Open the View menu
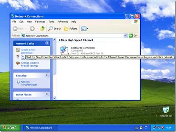This screenshot has width=176, height=132. coord(29,21)
